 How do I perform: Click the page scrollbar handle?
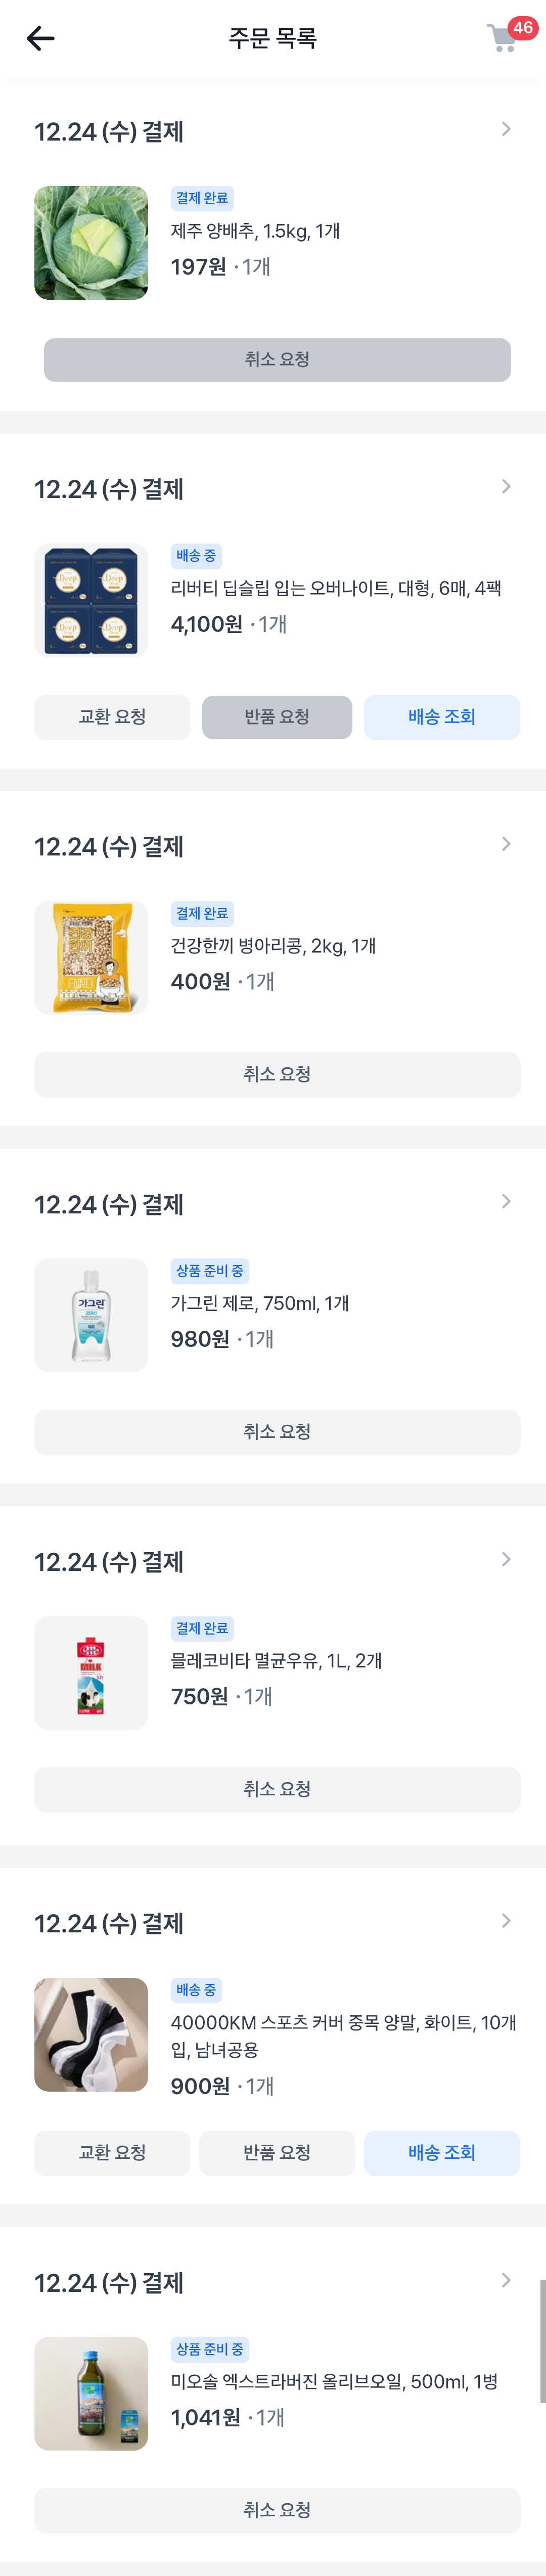[542, 2340]
